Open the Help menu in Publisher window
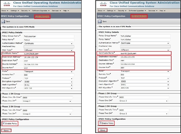This screenshot has height=134, width=181. [x=66, y=11]
